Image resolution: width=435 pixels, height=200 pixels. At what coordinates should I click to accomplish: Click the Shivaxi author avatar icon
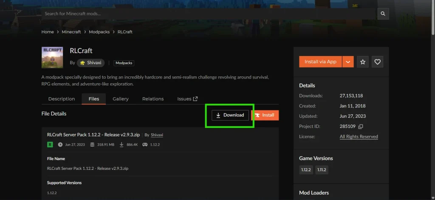pyautogui.click(x=82, y=63)
